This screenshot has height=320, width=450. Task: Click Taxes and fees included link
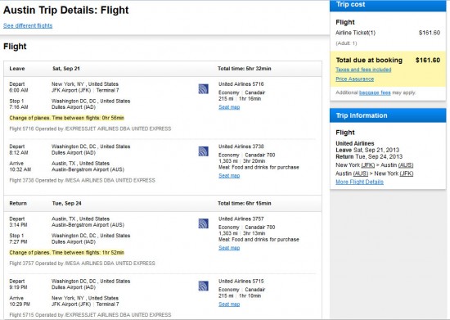tap(363, 70)
